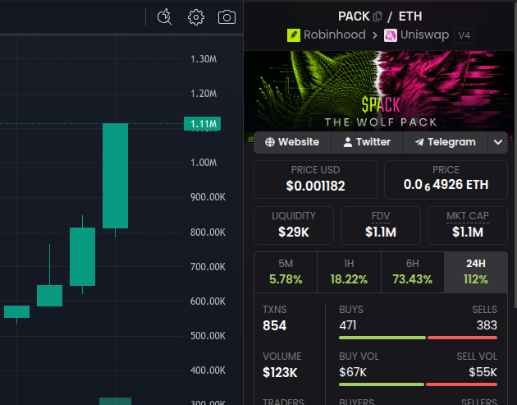Open the quick search indicator icon
This screenshot has width=517, height=405.
[x=164, y=17]
